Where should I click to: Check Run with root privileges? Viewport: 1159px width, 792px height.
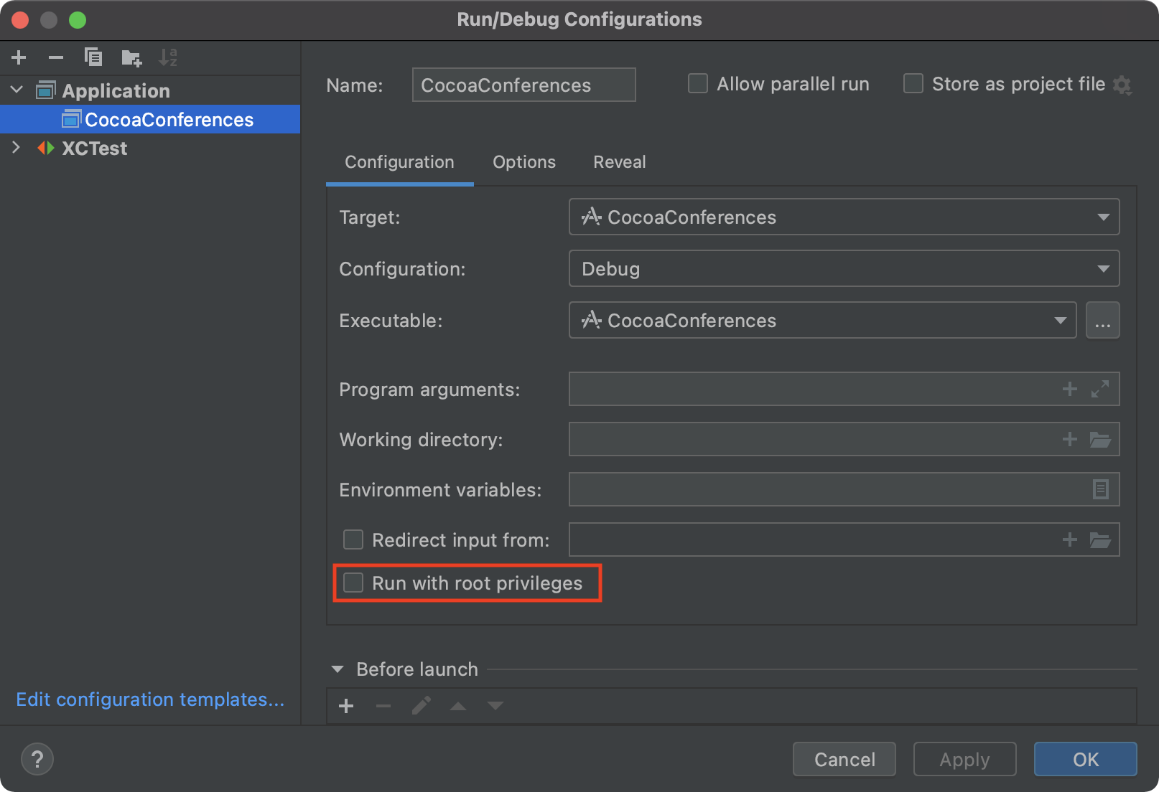pos(353,583)
